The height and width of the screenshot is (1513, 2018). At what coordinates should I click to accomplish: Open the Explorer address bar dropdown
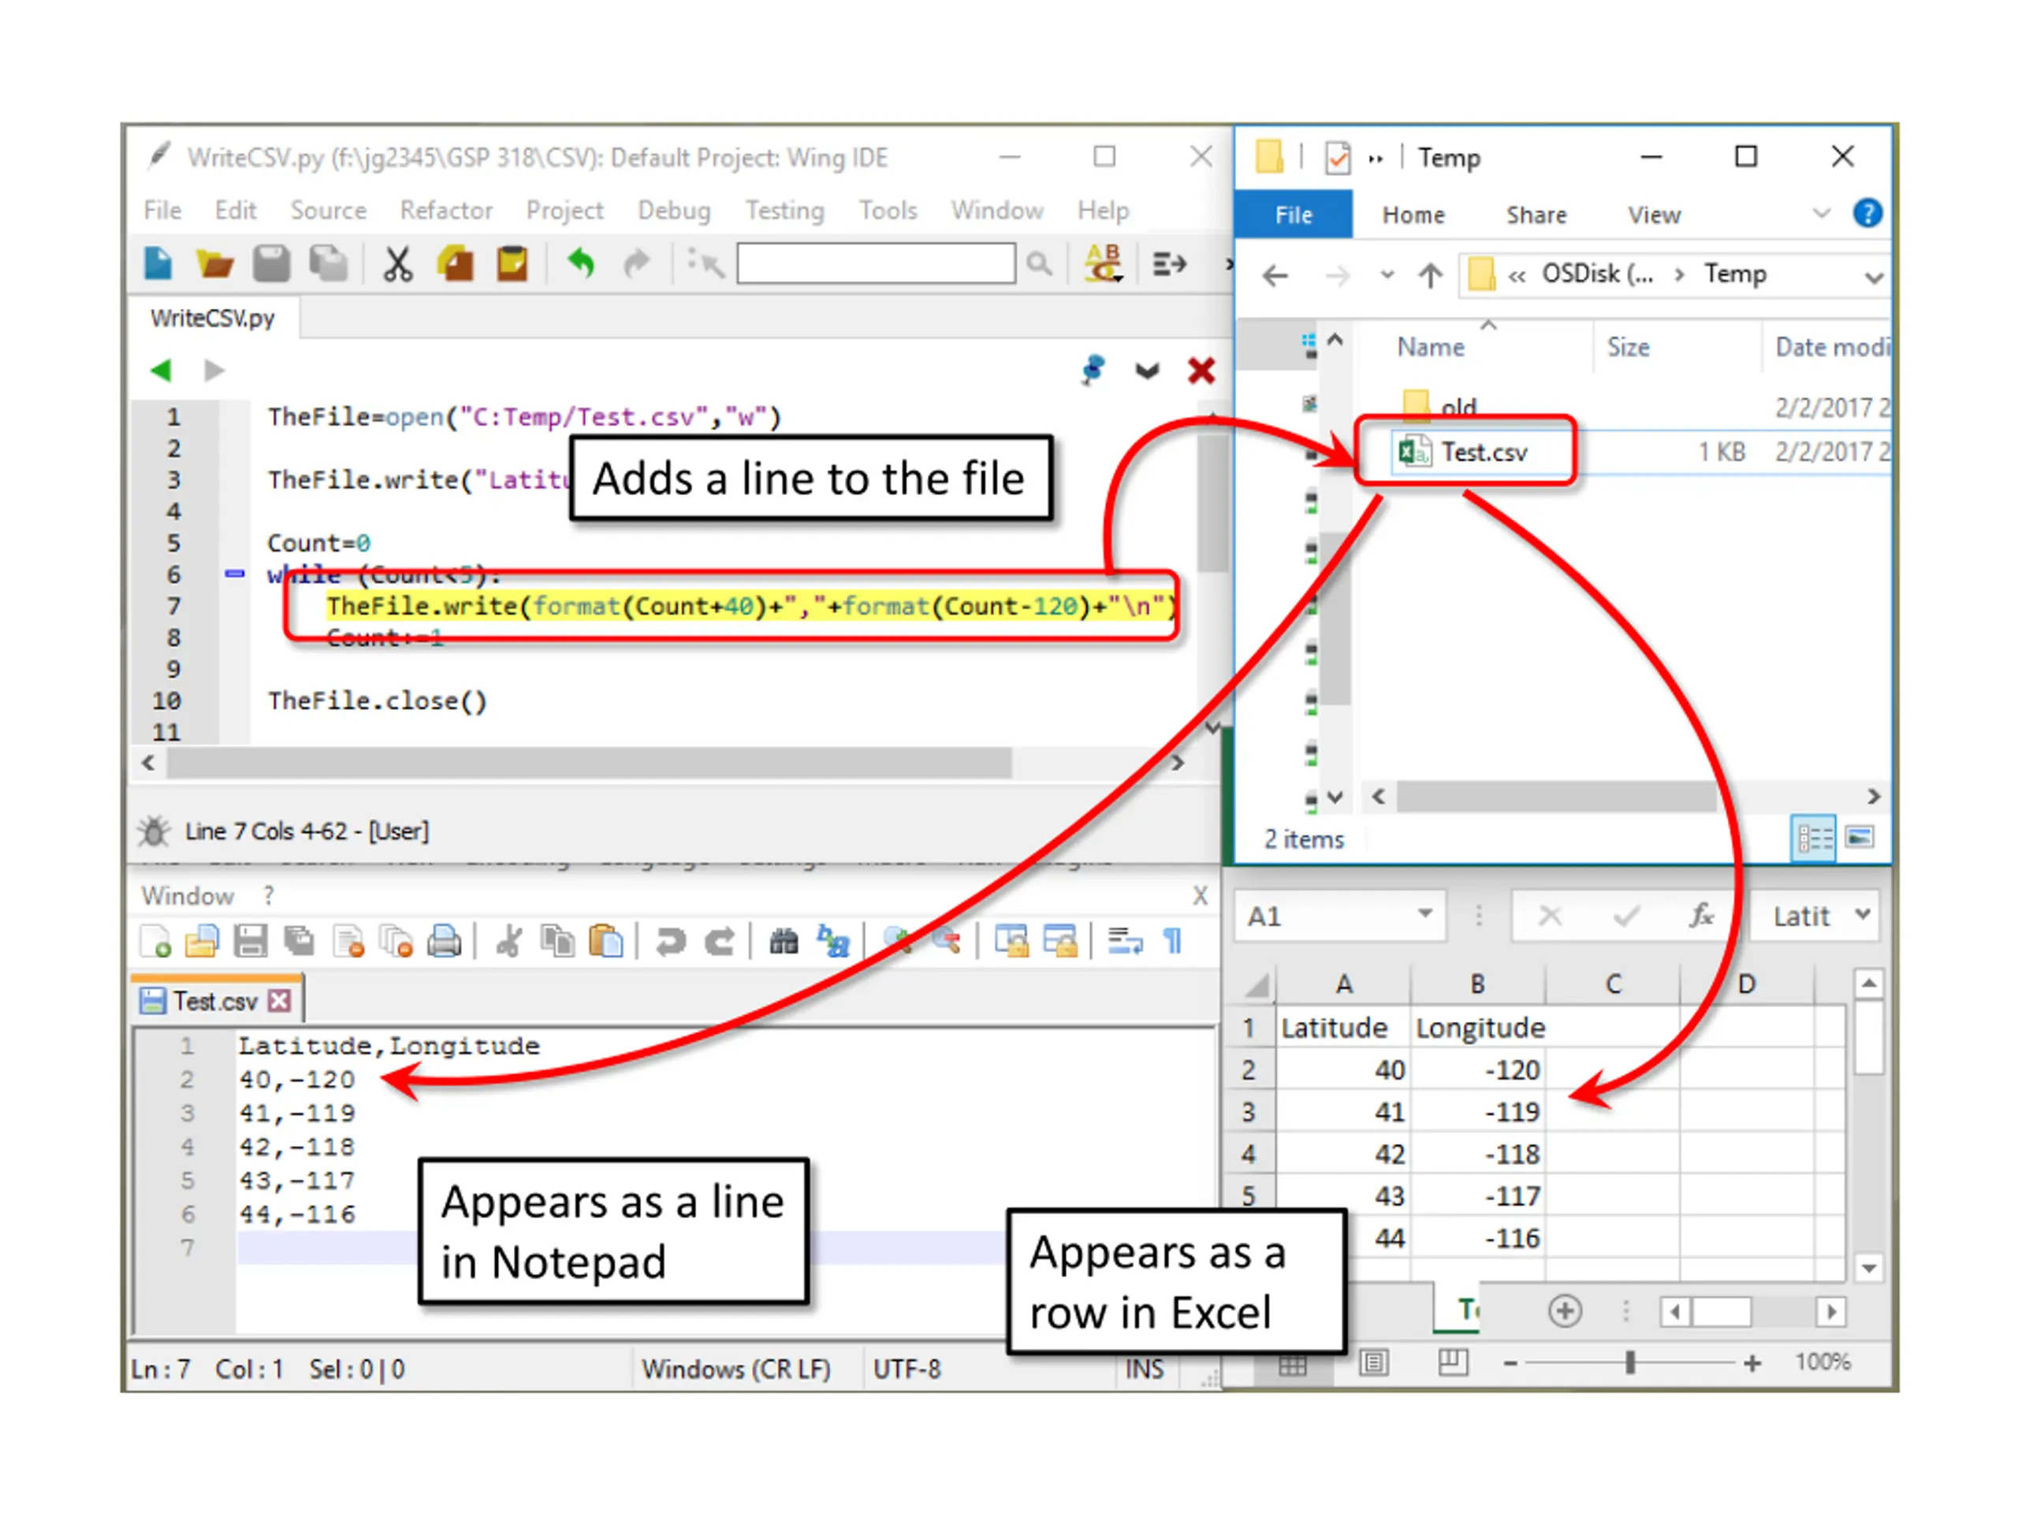click(x=1873, y=277)
